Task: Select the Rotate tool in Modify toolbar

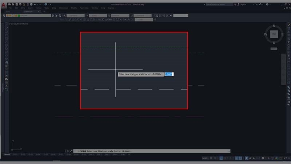Action: 289,45
